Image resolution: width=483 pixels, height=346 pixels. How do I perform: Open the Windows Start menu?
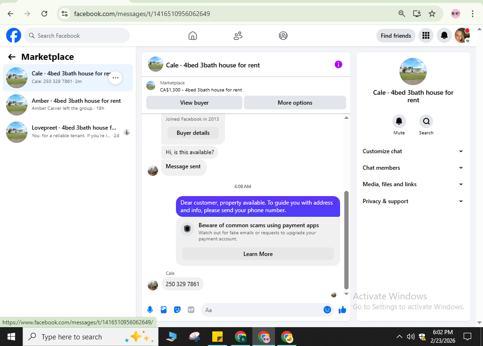tap(11, 337)
